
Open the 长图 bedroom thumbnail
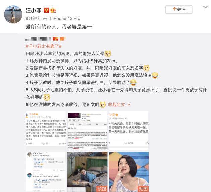[87, 172]
